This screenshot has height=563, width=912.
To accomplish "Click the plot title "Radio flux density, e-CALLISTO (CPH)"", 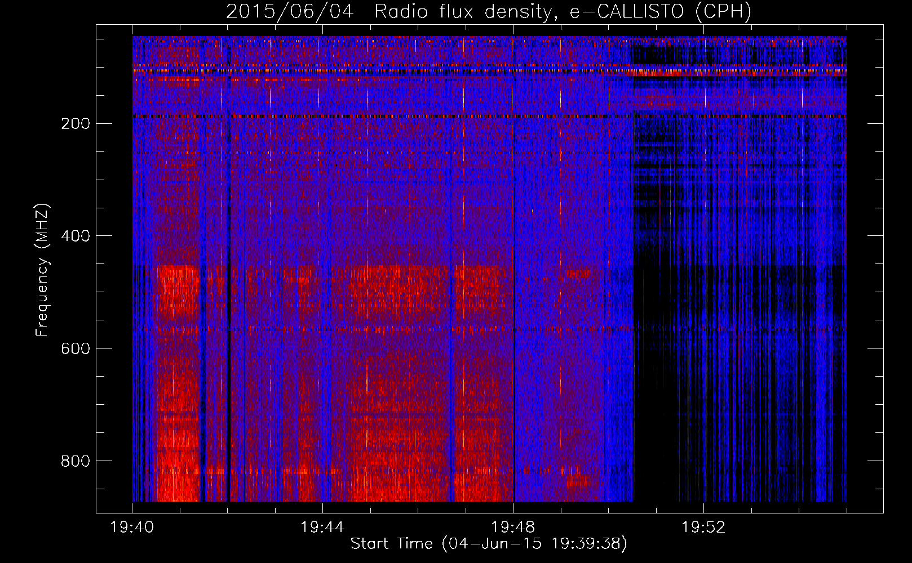I will (x=563, y=12).
